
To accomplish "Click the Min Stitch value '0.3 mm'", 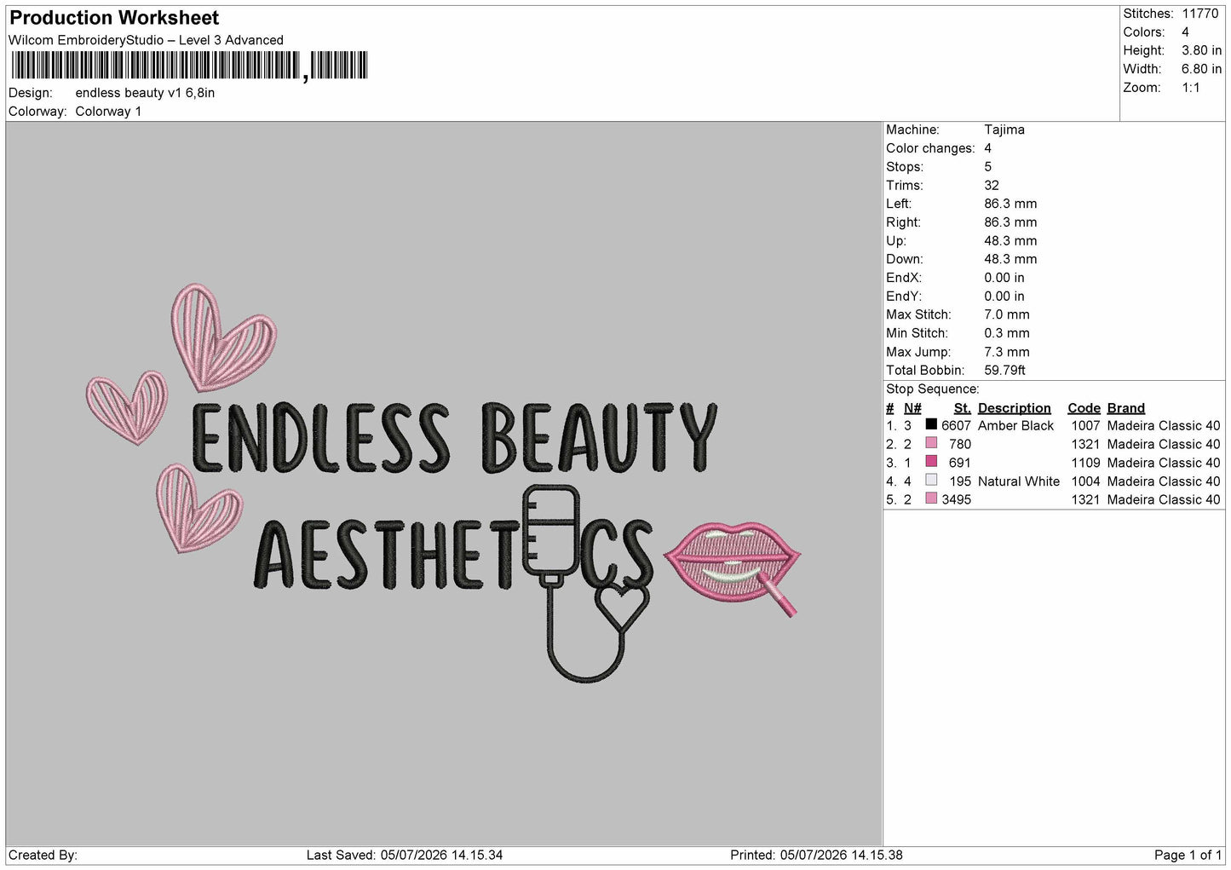I will click(x=1007, y=333).
